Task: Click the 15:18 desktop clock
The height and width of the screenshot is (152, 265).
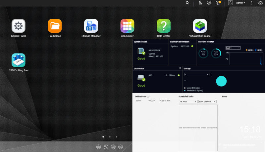Action: [250, 130]
